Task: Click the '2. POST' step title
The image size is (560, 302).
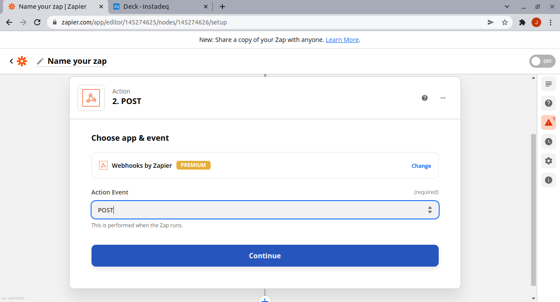Action: coord(127,101)
